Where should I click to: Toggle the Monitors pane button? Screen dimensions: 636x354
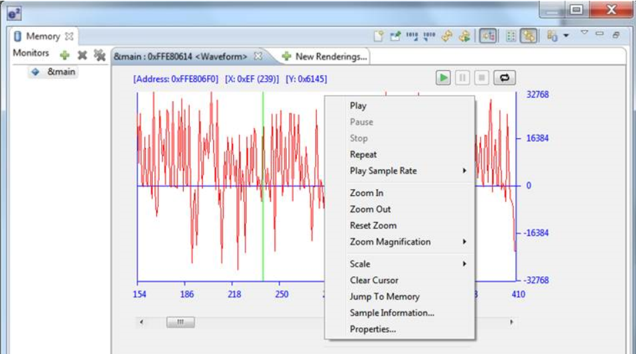tap(487, 36)
